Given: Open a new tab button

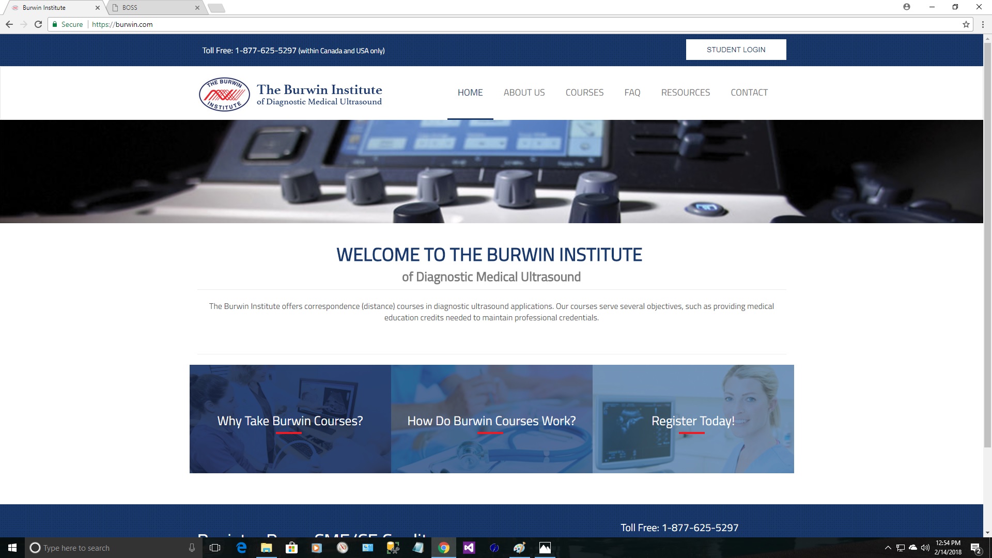Looking at the screenshot, I should point(216,8).
